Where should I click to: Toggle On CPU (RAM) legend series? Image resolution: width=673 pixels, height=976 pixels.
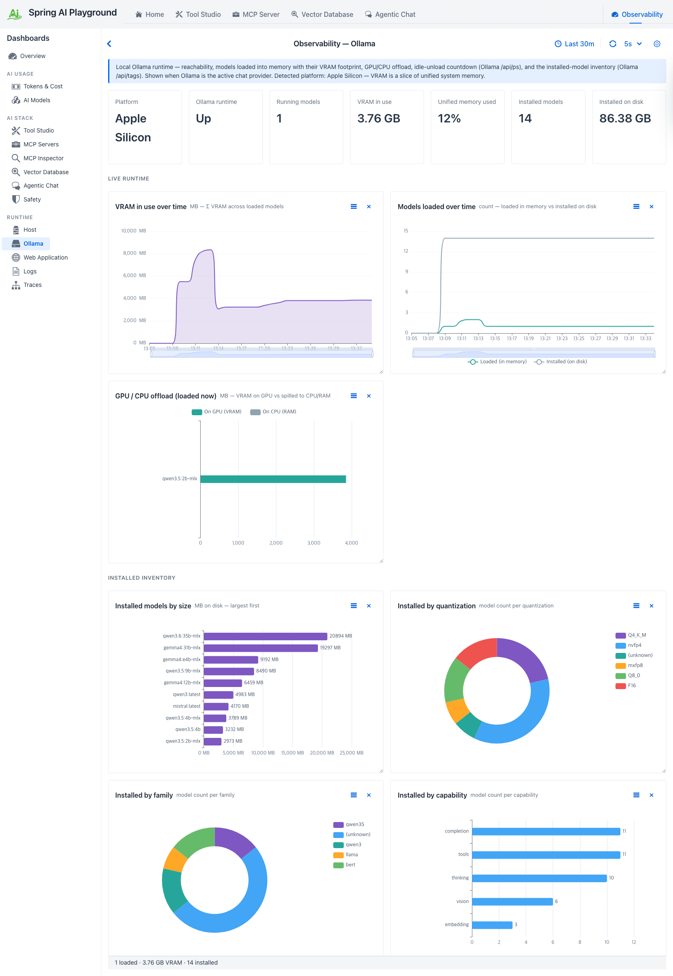(x=273, y=412)
